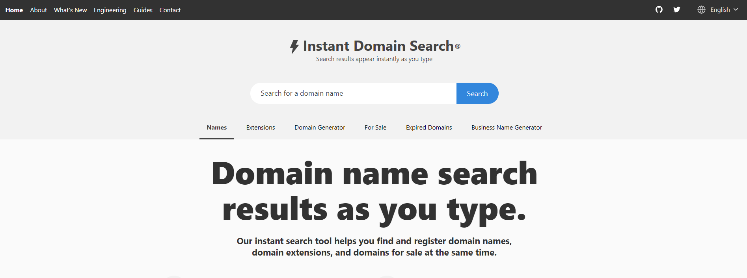Viewport: 747px width, 278px height.
Task: Click the 'Search results appear instantly' tagline
Action: pyautogui.click(x=374, y=59)
